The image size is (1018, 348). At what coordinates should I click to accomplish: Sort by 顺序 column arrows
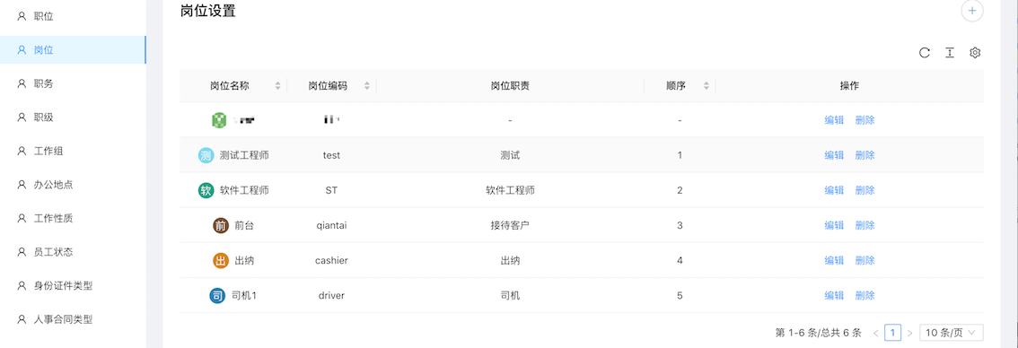coord(706,86)
